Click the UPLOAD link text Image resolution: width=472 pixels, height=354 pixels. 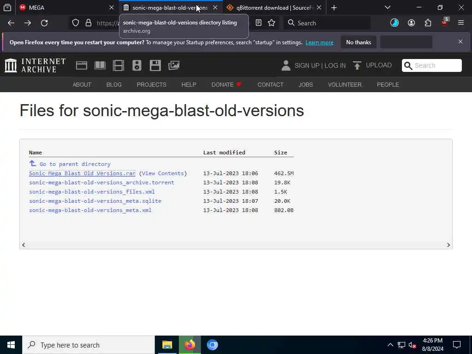[x=379, y=65]
